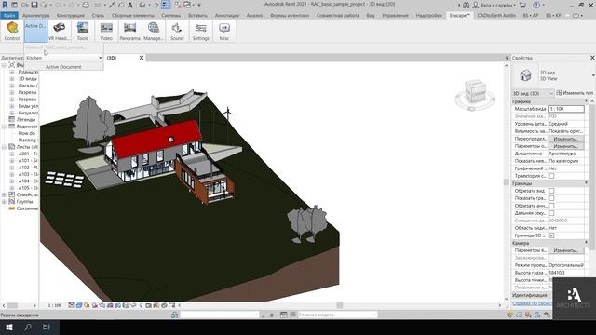Click the visual style icon in view control bar

(79, 305)
